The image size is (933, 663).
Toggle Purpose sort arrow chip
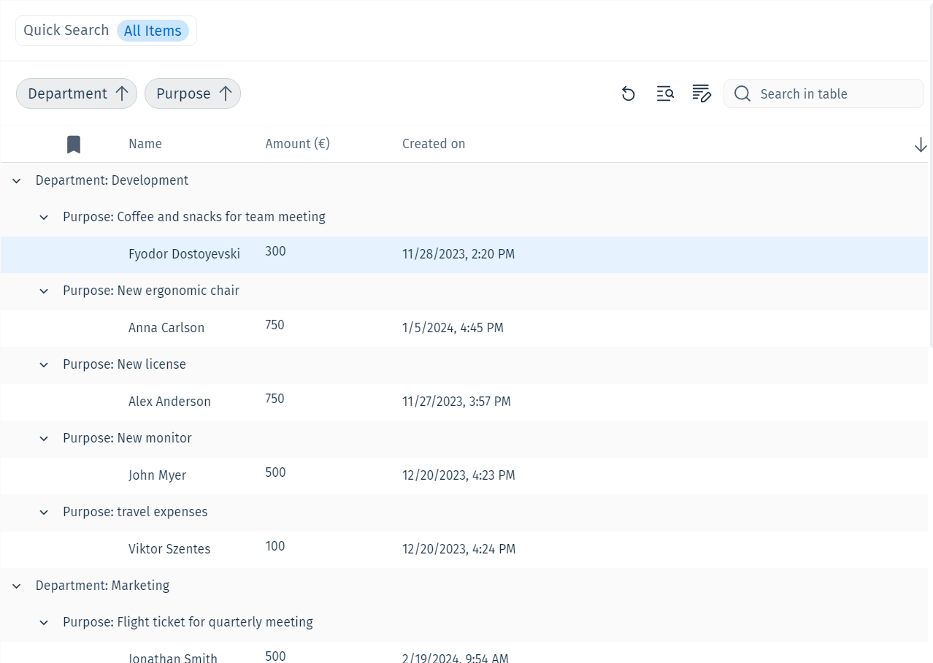(193, 93)
